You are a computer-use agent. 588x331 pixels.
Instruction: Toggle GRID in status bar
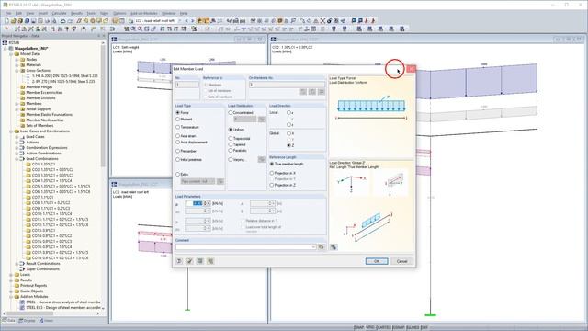pos(370,327)
